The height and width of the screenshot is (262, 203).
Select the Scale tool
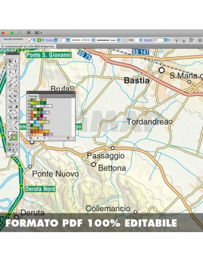coord(15,91)
